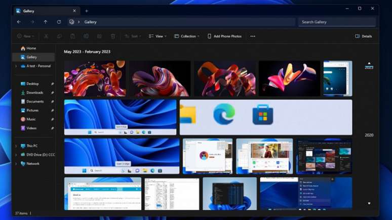Click the pin icon beside Downloads
The image size is (392, 220).
(x=52, y=93)
